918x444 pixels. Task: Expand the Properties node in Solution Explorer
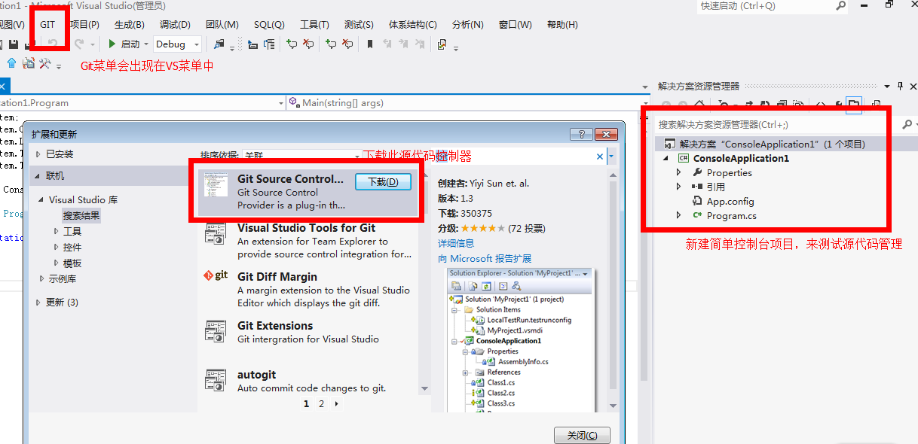[679, 172]
